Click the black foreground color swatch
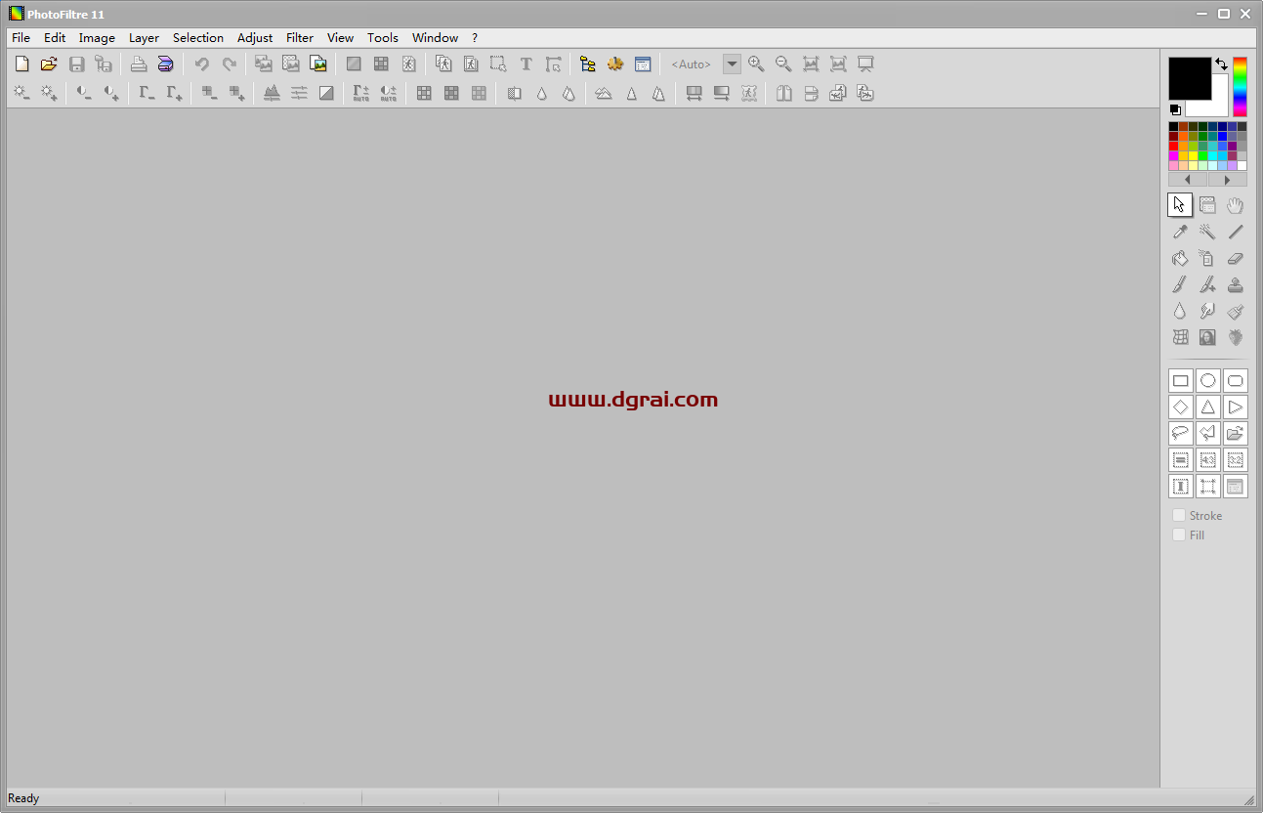 (1189, 77)
